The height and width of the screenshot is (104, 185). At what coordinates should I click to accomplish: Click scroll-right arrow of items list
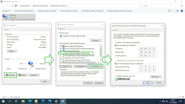[x=99, y=62]
